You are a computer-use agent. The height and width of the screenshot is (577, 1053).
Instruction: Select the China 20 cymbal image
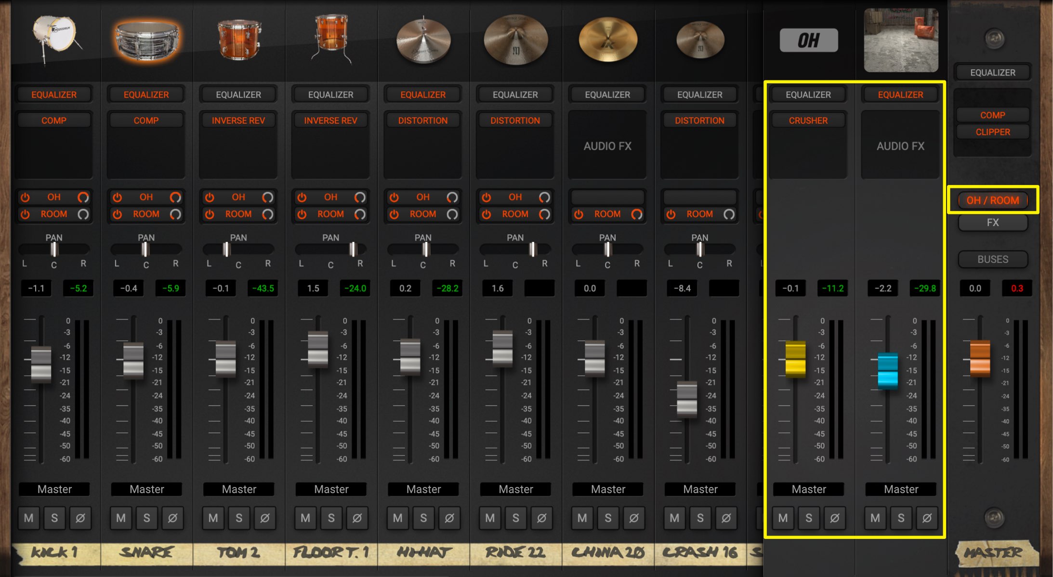608,39
